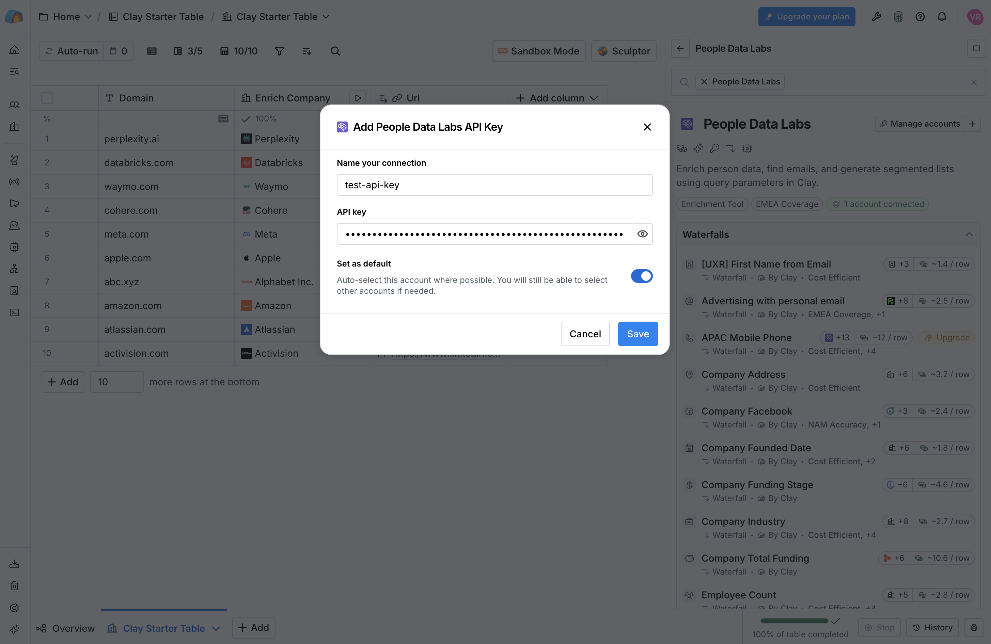Toggle Auto-run setting
Screen dimensions: 991x644
click(x=72, y=51)
